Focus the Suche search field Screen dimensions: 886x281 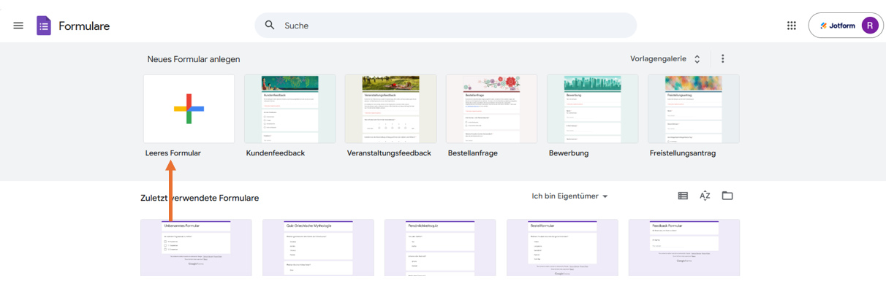(446, 26)
